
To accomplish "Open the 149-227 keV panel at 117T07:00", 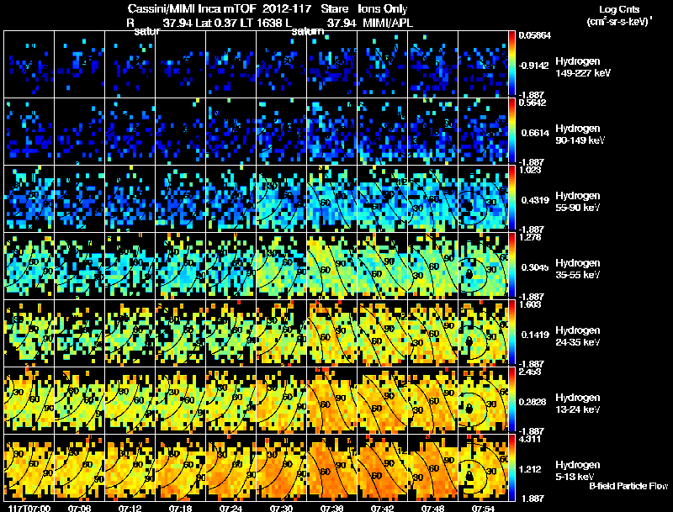I will 29,65.
